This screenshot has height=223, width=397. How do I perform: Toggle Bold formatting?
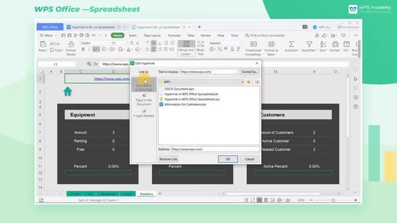[x=83, y=50]
